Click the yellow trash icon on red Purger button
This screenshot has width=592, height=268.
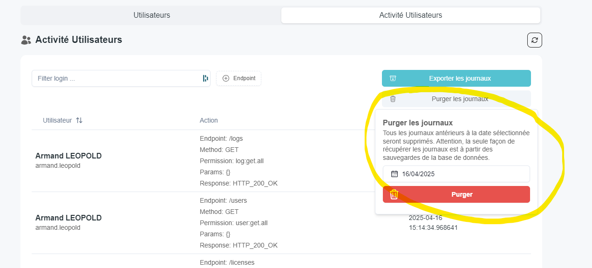tap(394, 194)
